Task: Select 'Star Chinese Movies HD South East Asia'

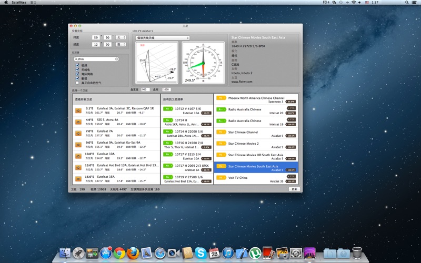Action: [x=256, y=156]
